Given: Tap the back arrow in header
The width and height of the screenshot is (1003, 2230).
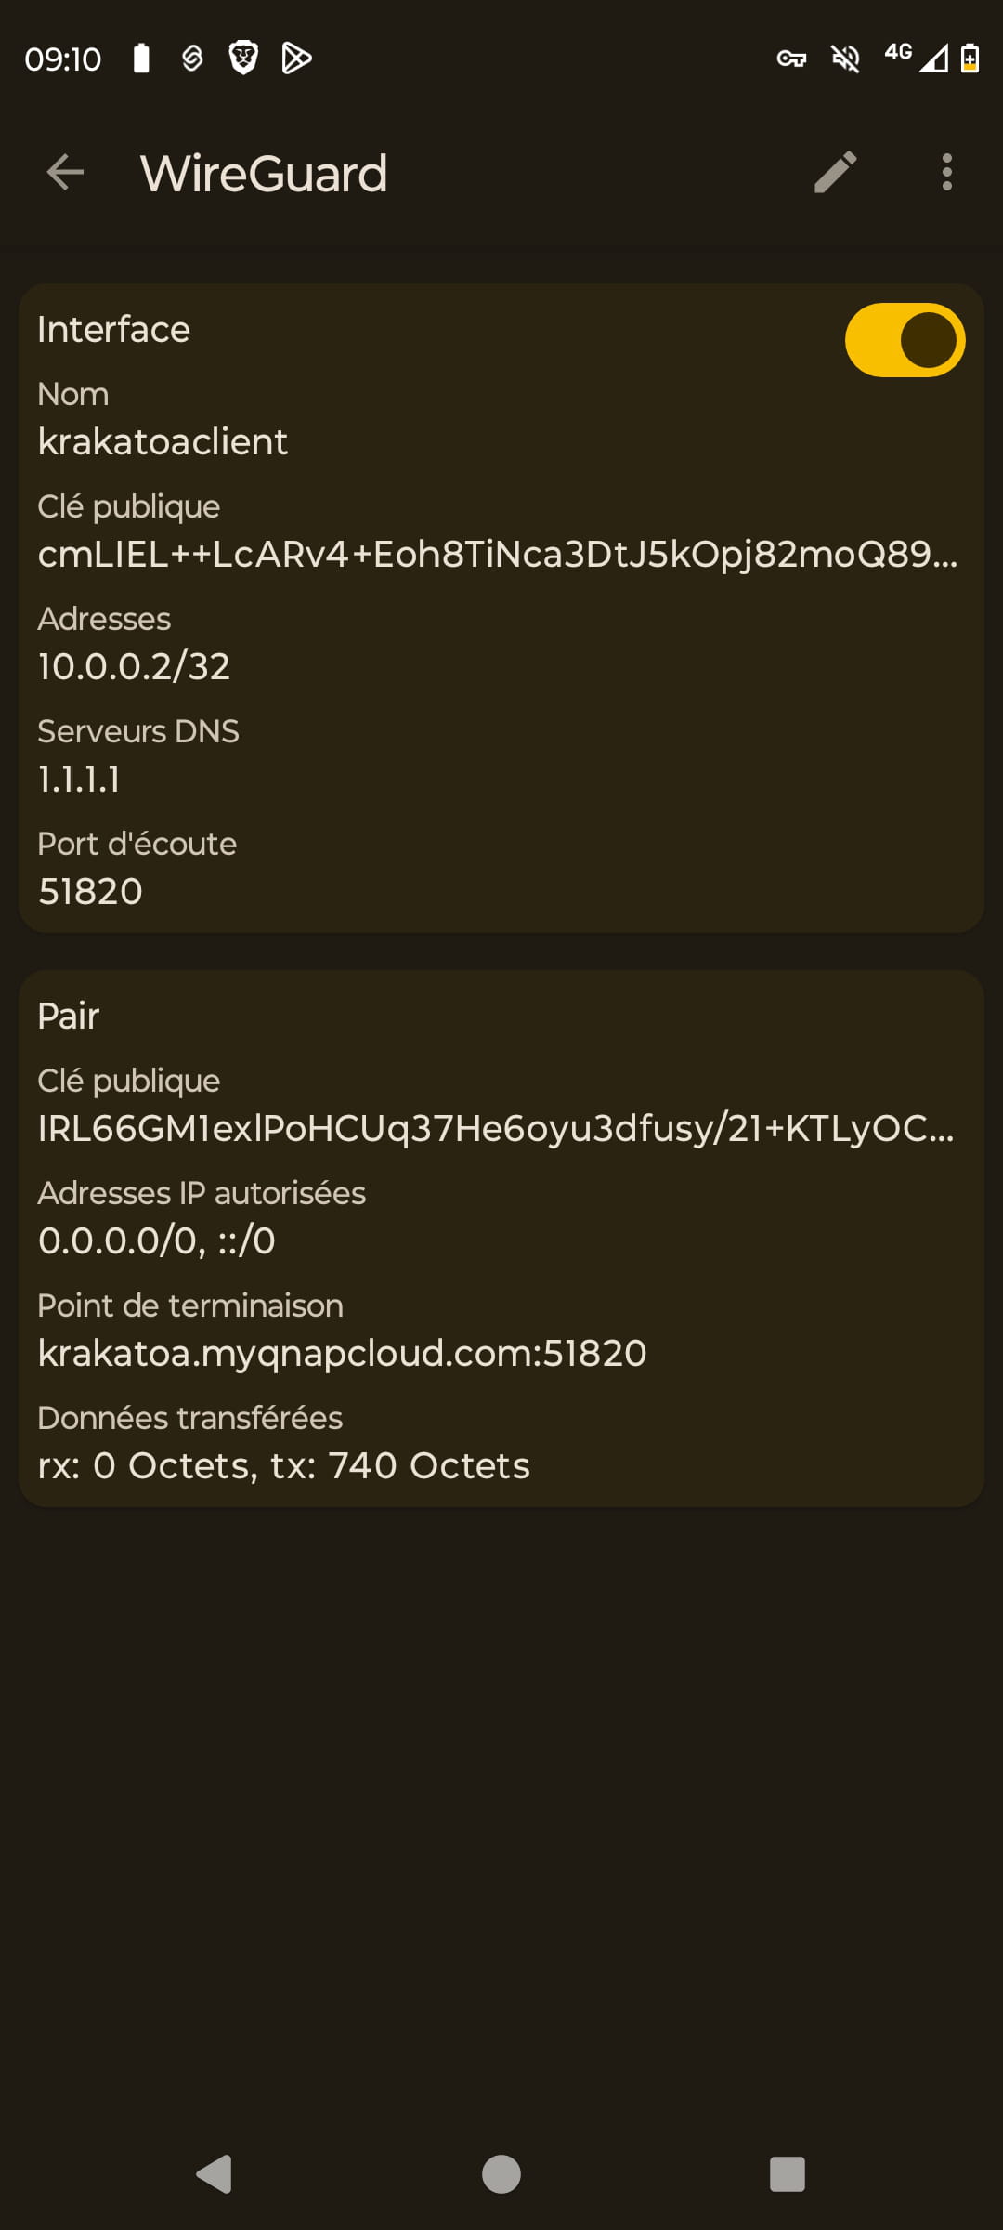Looking at the screenshot, I should pyautogui.click(x=65, y=173).
